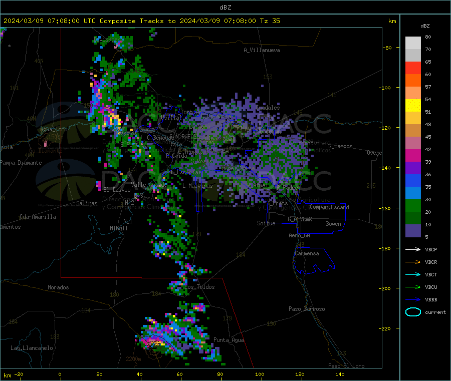Viewport: 451px width, 381px height.
Task: Select the red swatch on dBZ scale
Action: pyautogui.click(x=413, y=68)
